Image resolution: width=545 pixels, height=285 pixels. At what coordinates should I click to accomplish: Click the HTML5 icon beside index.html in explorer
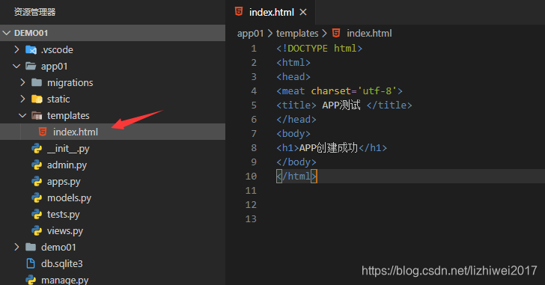43,132
